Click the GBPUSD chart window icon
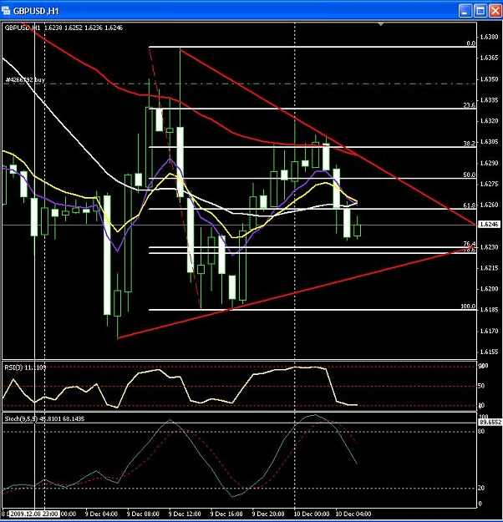The height and width of the screenshot is (522, 503). [x=6, y=10]
